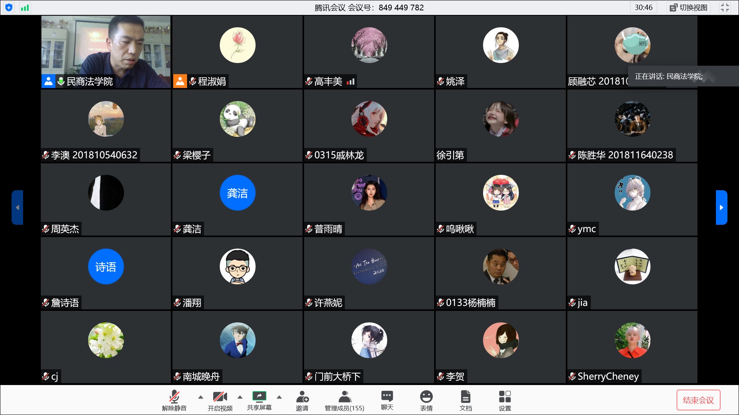This screenshot has height=415, width=739.
Task: Toggle the fullscreen exit icon
Action: pyautogui.click(x=725, y=8)
